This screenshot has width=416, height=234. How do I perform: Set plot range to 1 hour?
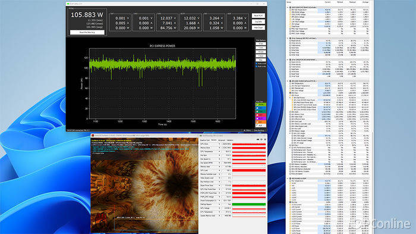[261, 56]
